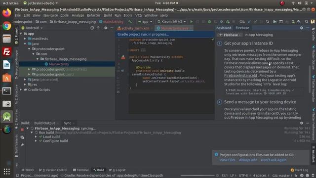Start debugging with the green bug icon
316x178 pixels.
point(209,22)
